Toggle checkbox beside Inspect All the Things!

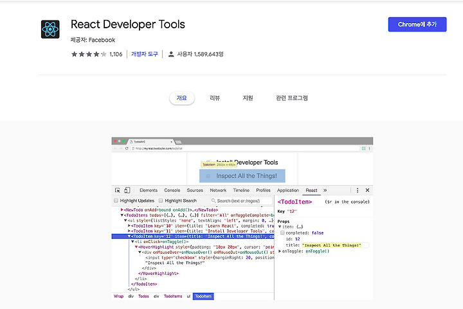(x=208, y=176)
